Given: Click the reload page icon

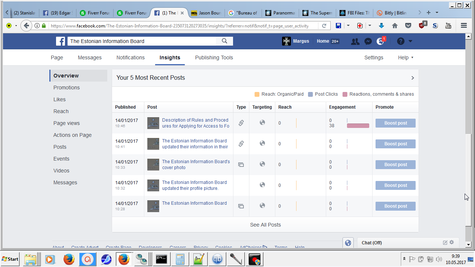Looking at the screenshot, I should point(324,26).
